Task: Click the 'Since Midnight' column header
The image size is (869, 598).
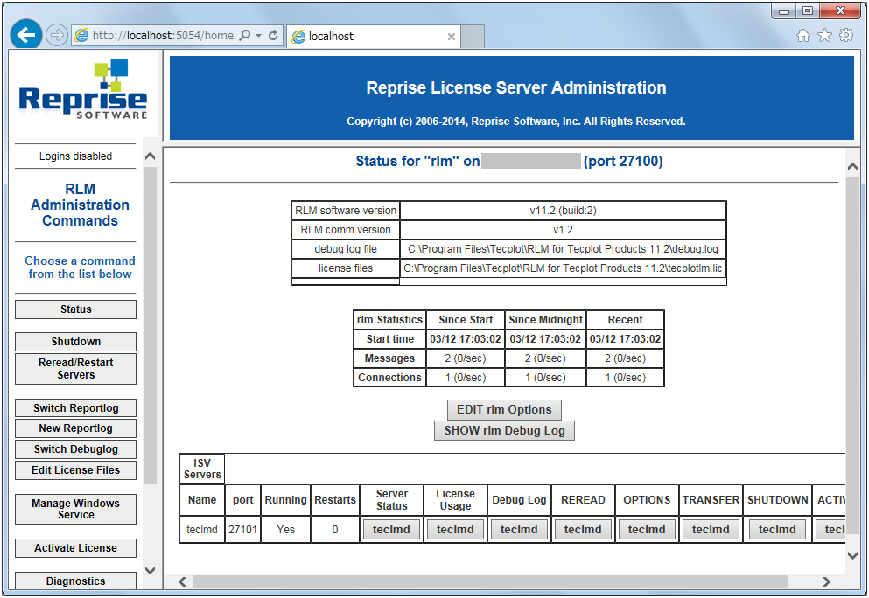Action: [x=545, y=319]
